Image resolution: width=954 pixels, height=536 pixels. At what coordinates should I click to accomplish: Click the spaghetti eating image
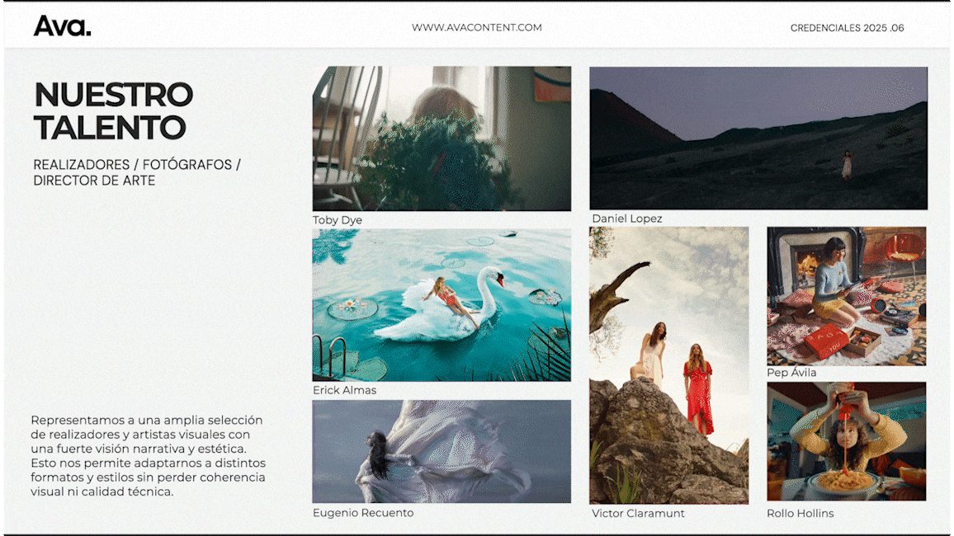coord(846,441)
